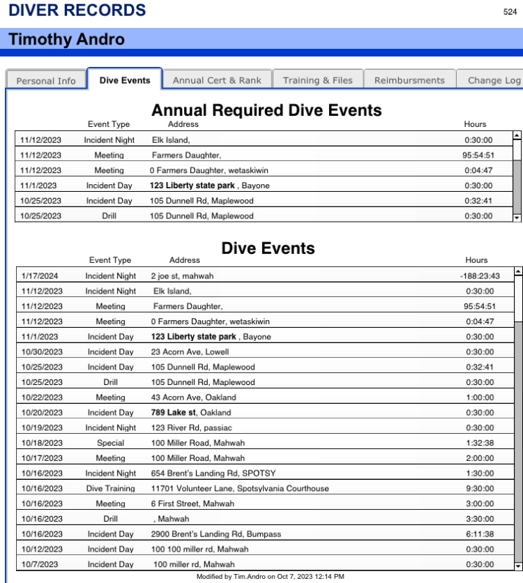The image size is (523, 583).
Task: Click the 10/17/2023 date cell
Action: 42,458
